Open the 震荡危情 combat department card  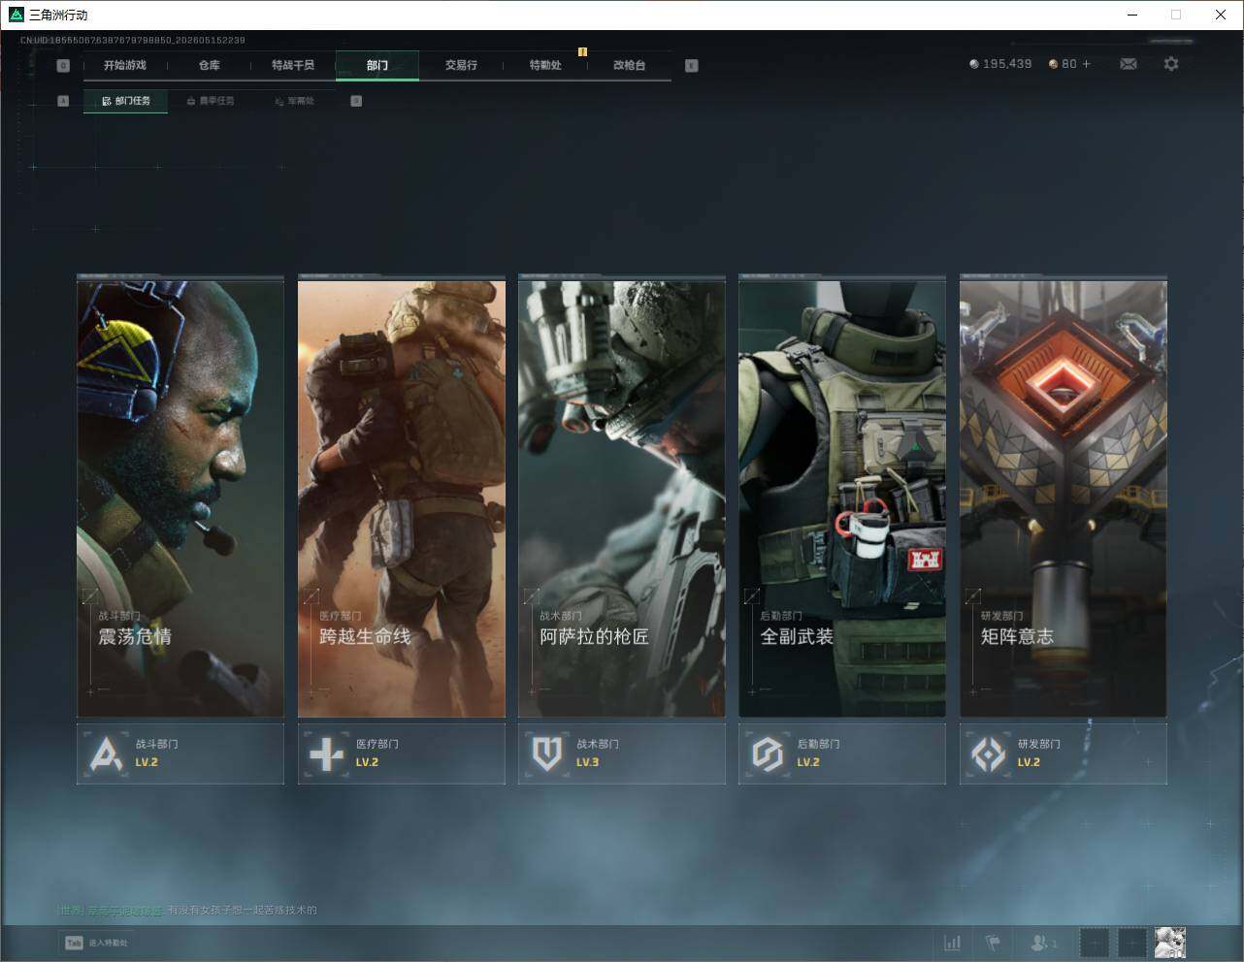click(180, 497)
